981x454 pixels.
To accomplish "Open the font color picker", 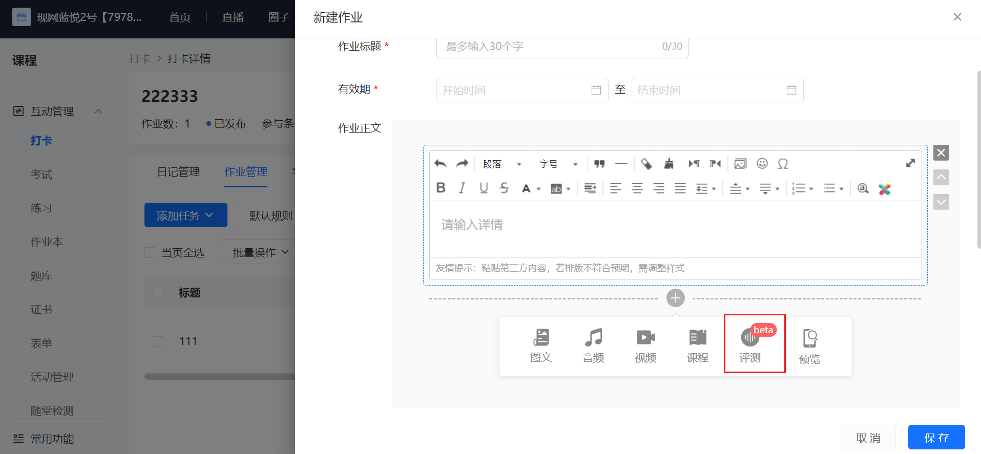I will [531, 188].
